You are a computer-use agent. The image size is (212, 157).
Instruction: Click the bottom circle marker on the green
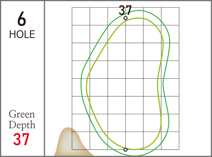[x=126, y=149]
